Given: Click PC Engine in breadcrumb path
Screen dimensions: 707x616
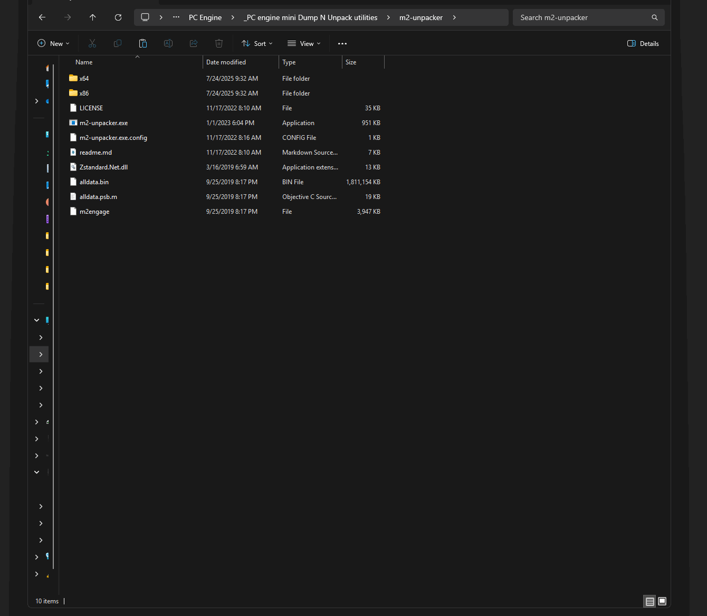Looking at the screenshot, I should tap(205, 17).
